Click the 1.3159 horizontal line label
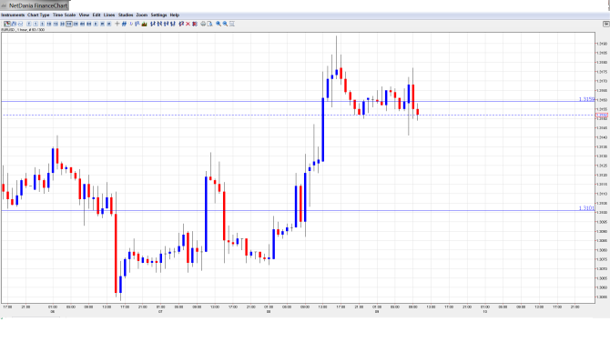Image resolution: width=610 pixels, height=342 pixels. pos(586,99)
